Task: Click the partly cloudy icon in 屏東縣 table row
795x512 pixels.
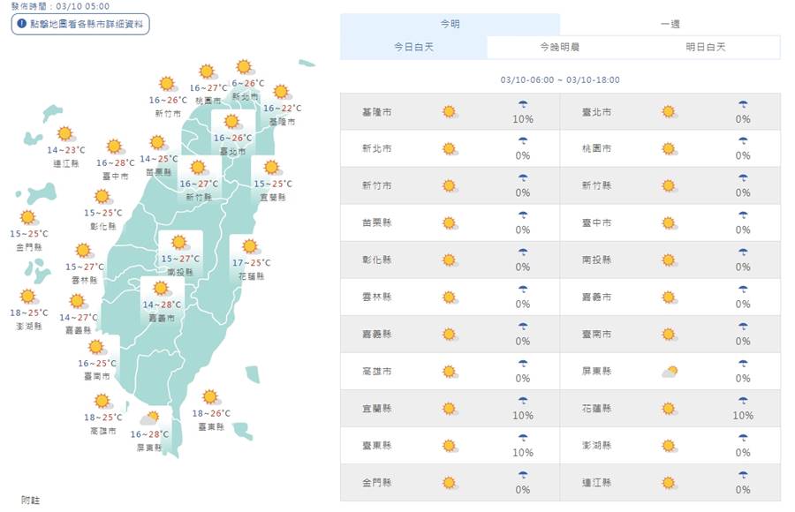Action: point(670,372)
